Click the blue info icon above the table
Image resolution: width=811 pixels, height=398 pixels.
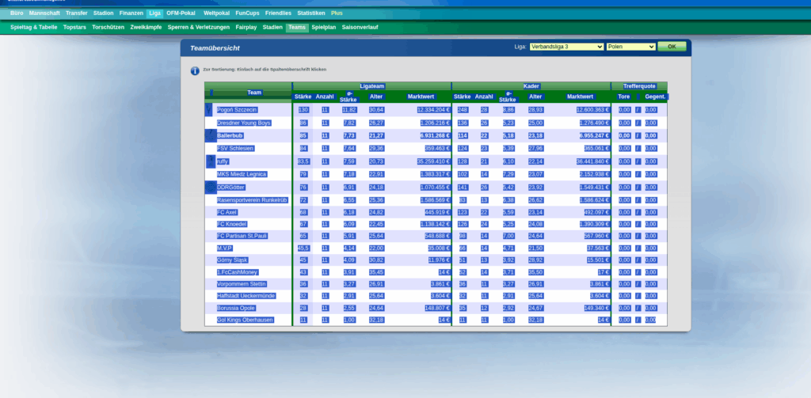point(195,70)
